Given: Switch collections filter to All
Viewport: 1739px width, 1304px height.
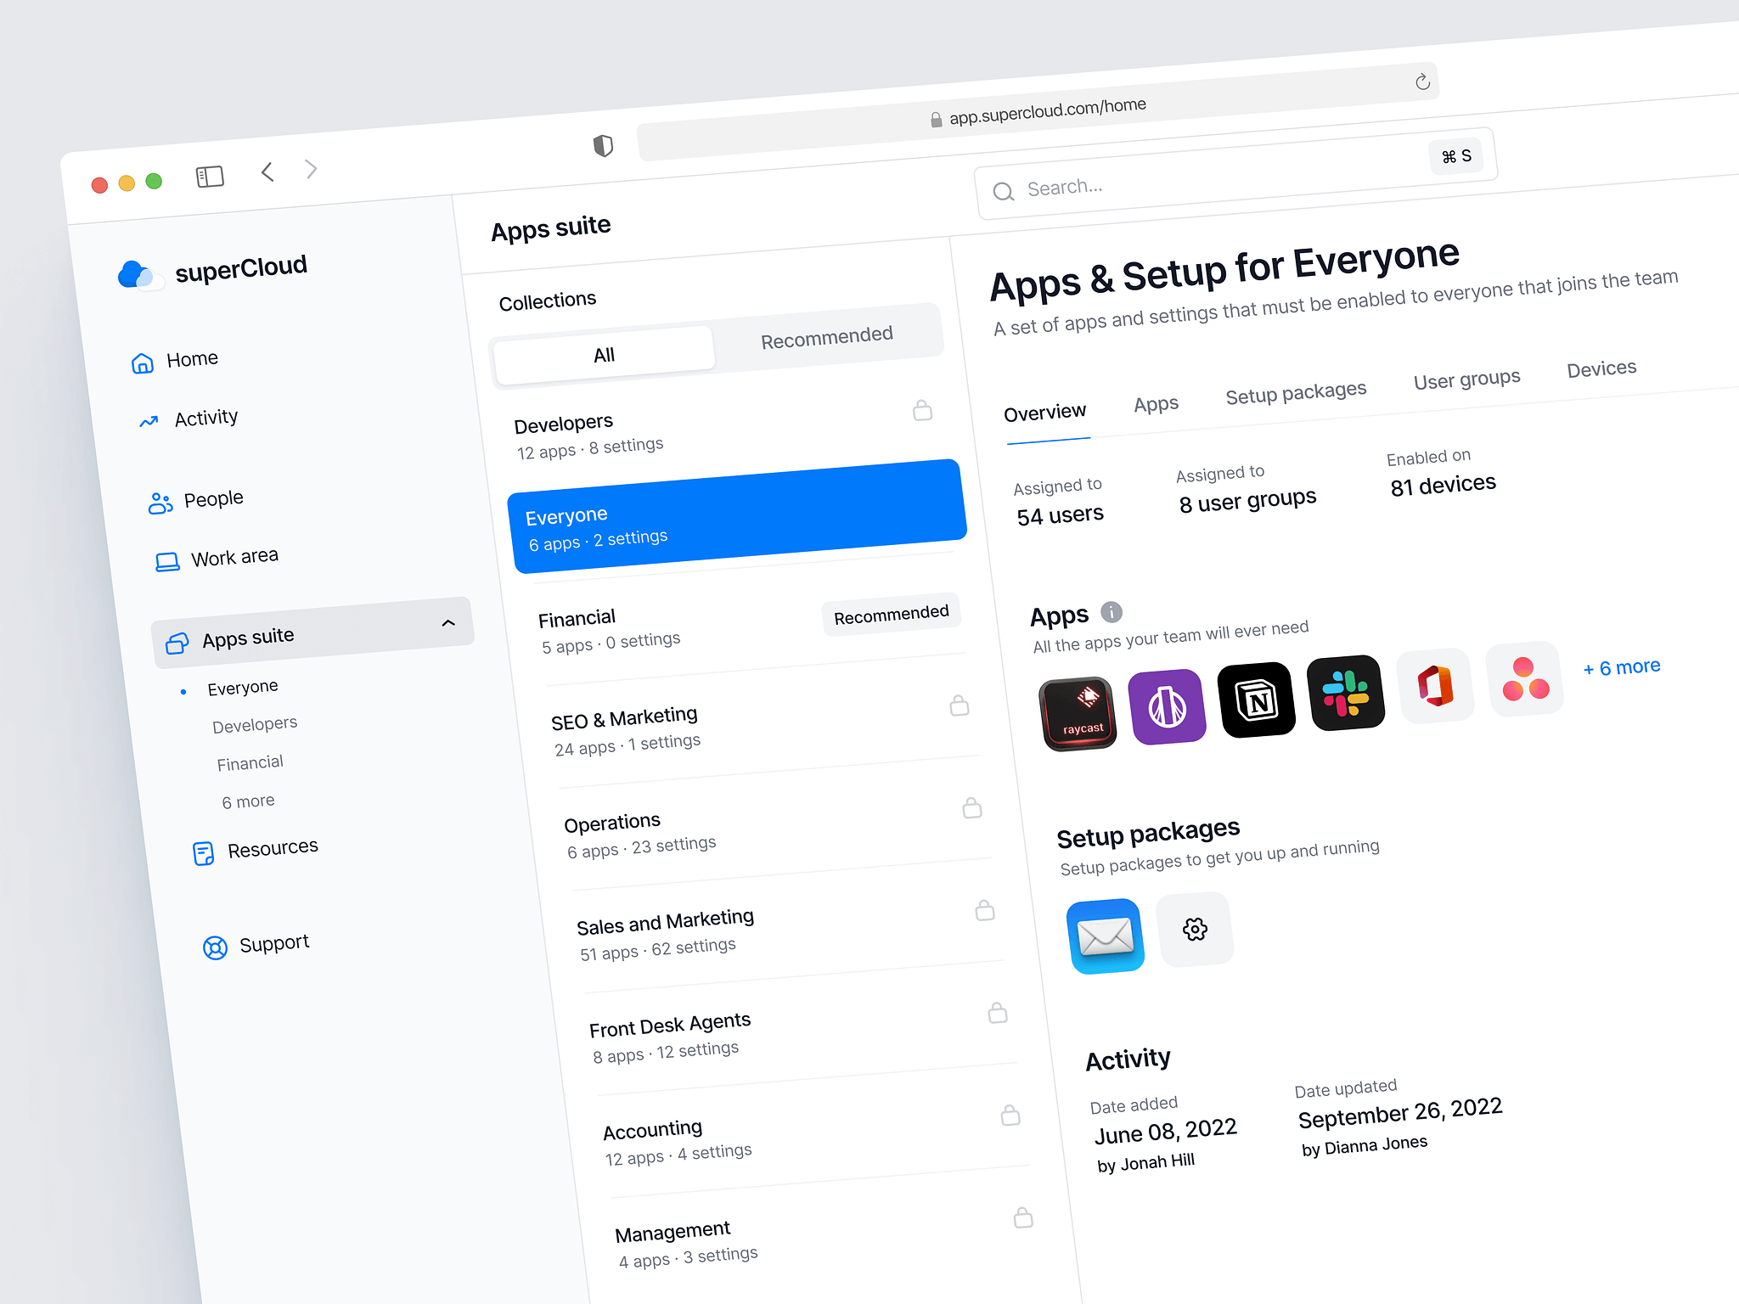Looking at the screenshot, I should [x=604, y=355].
